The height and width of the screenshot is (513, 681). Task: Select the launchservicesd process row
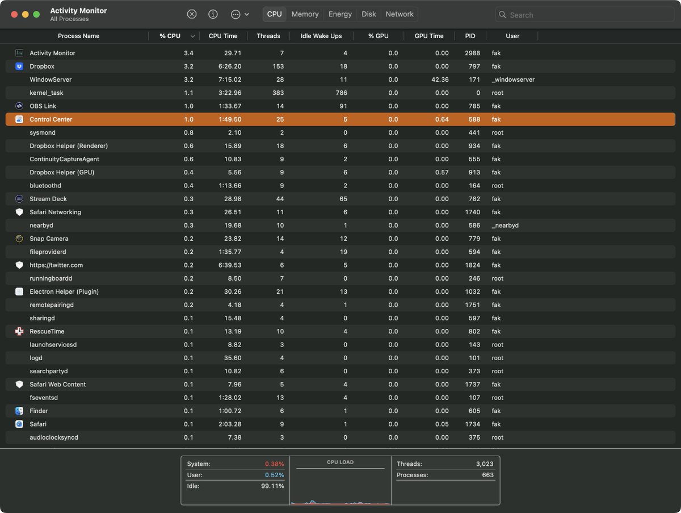click(340, 345)
